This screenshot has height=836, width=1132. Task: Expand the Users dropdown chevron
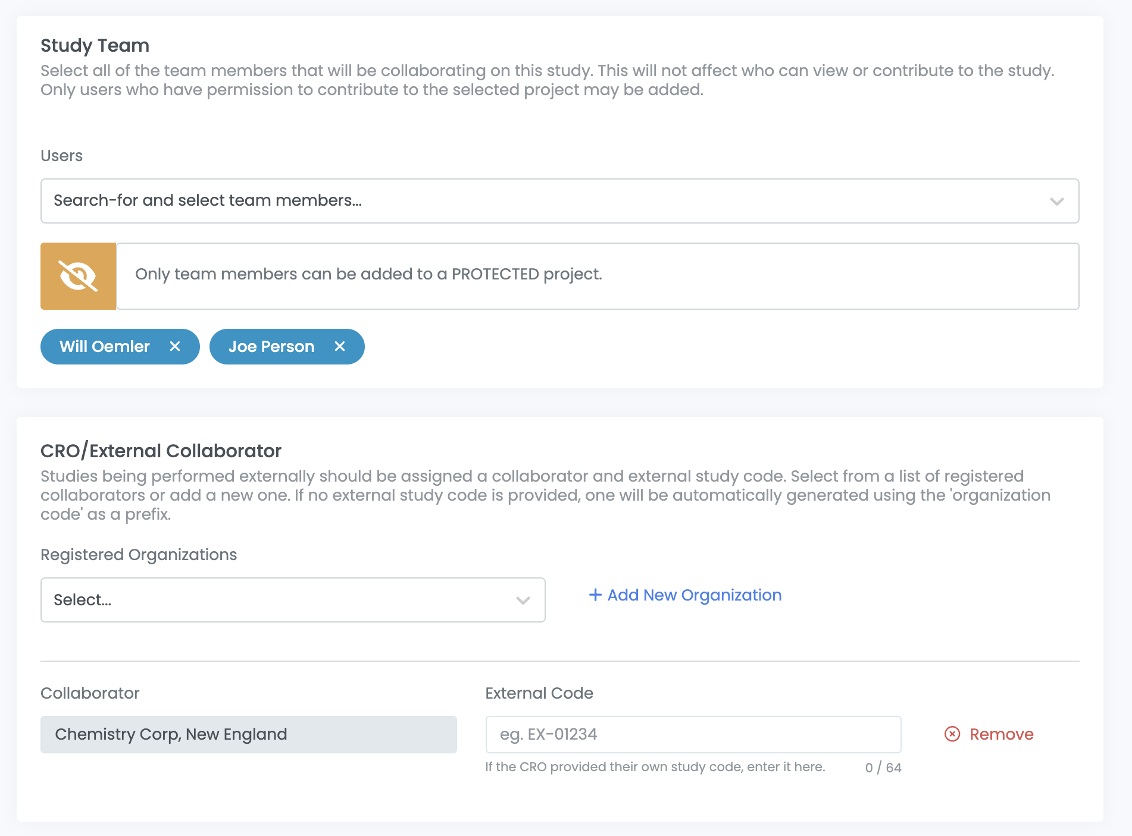(1056, 201)
